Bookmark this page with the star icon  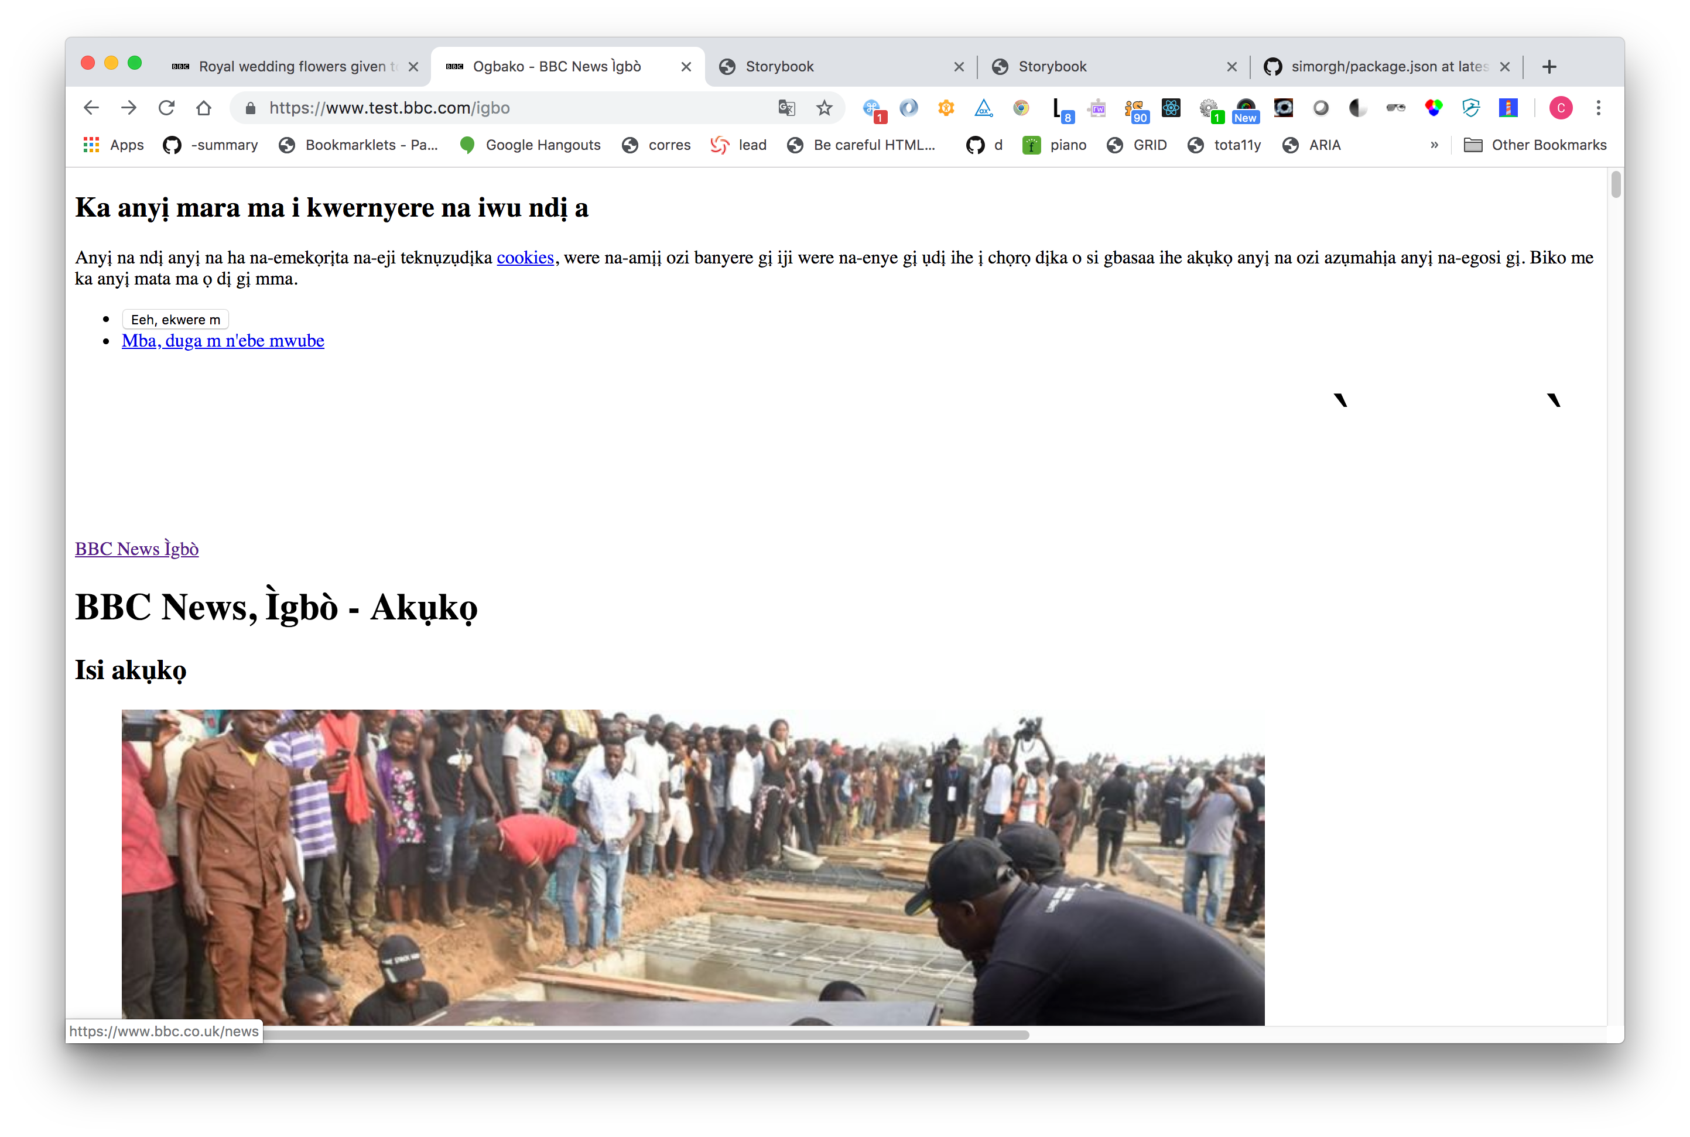point(824,108)
